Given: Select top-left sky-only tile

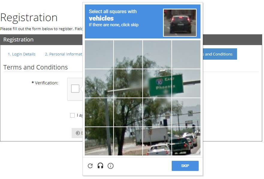Looking at the screenshot, I should (99, 55).
